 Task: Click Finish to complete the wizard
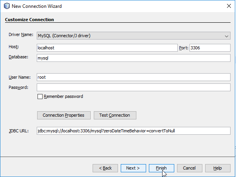coord(161,168)
